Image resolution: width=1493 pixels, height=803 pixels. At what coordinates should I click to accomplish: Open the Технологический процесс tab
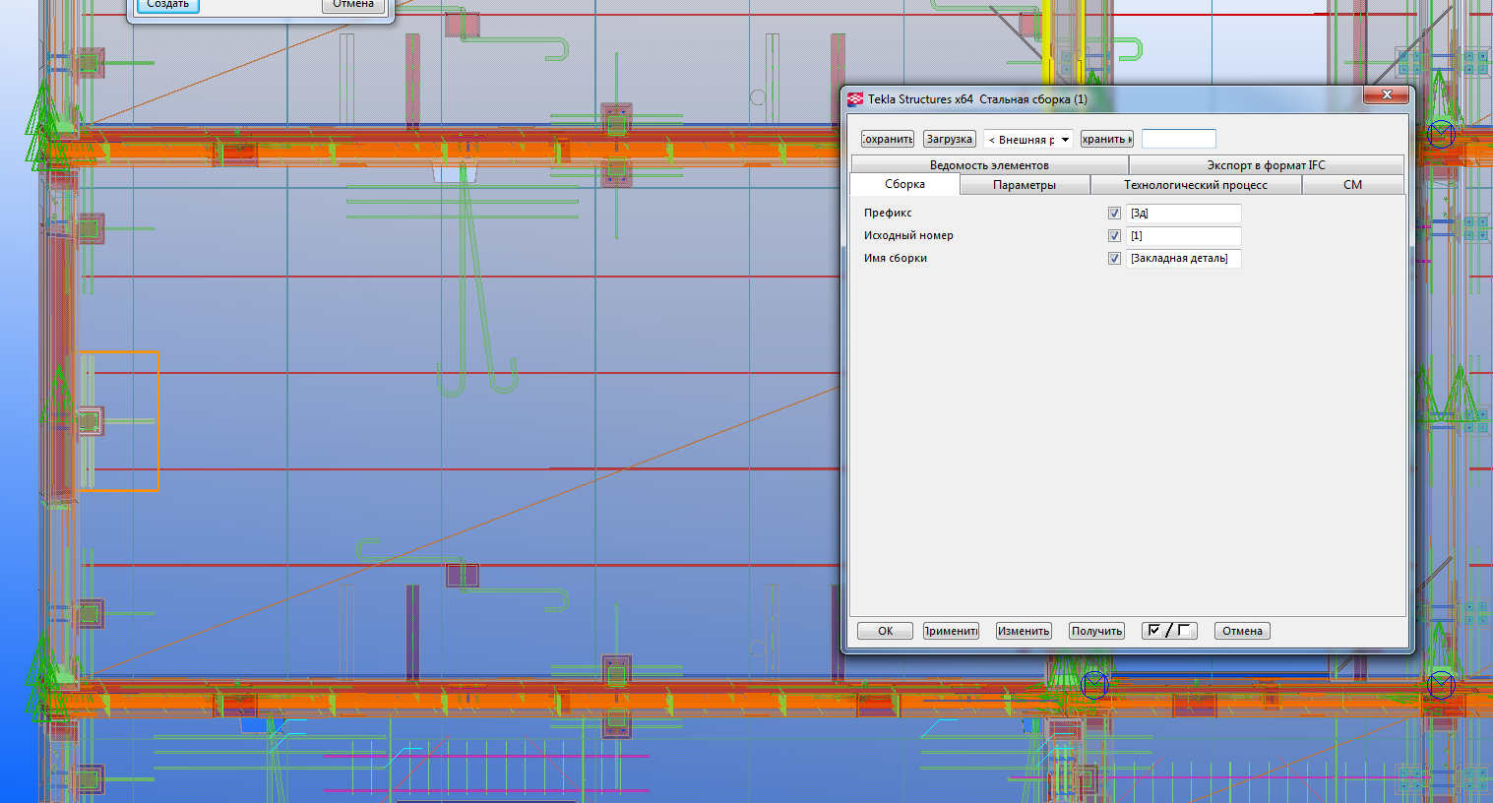(1195, 185)
